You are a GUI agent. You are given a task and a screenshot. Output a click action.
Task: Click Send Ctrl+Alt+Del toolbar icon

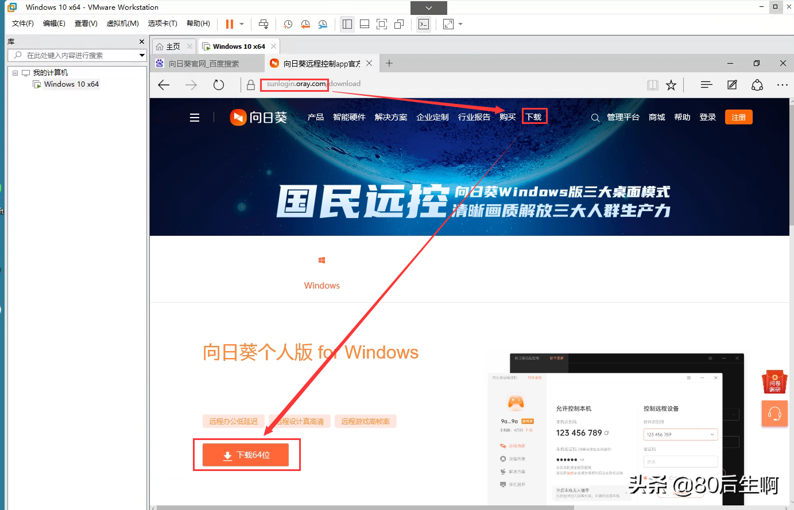[264, 24]
